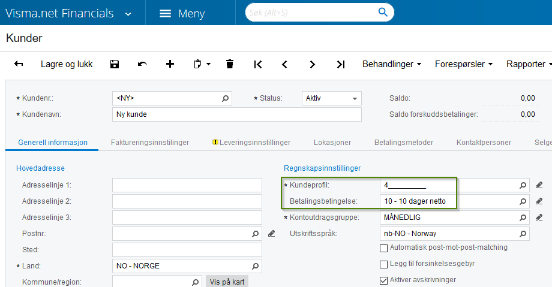
Task: Click the undo arrow icon
Action: (142, 64)
